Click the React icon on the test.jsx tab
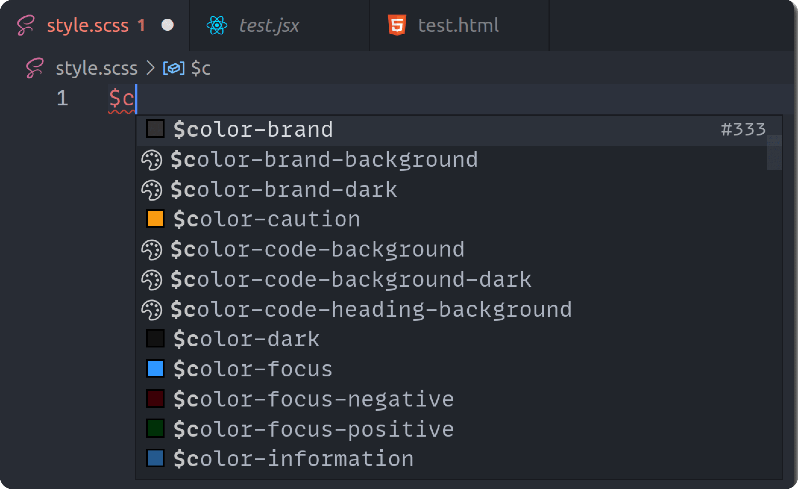 [x=217, y=25]
